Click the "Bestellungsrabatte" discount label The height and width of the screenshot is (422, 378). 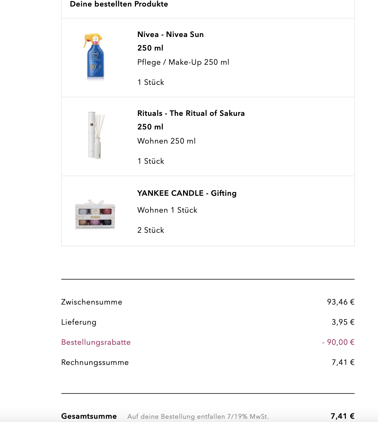(96, 342)
